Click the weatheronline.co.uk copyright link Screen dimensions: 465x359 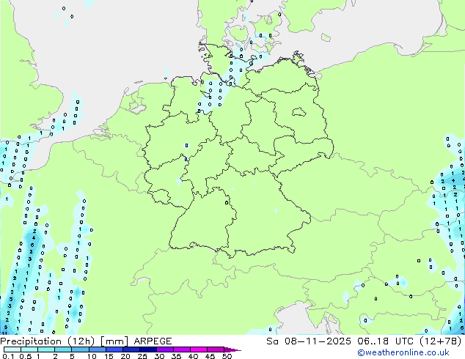coord(403,352)
